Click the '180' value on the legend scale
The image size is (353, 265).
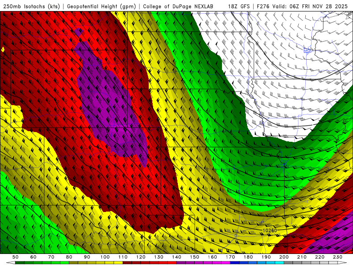pos(248,257)
